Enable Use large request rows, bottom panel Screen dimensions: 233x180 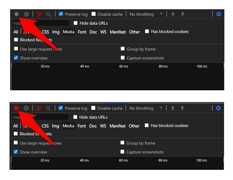[16, 143]
